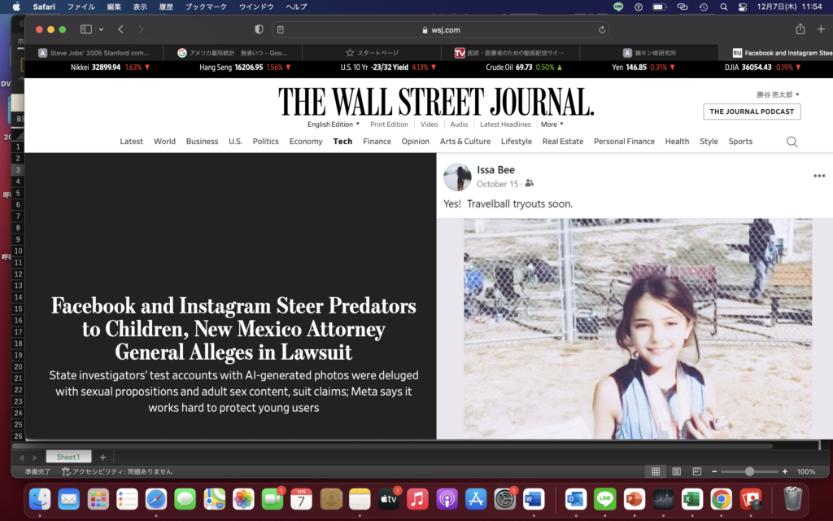Click the Safari sidebar toggle icon
833x521 pixels.
point(86,29)
